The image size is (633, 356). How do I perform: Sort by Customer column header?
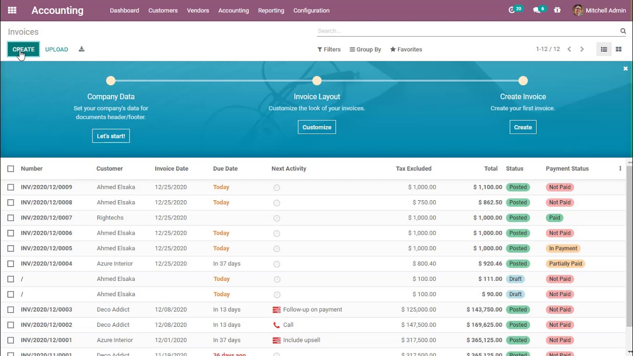(x=109, y=169)
